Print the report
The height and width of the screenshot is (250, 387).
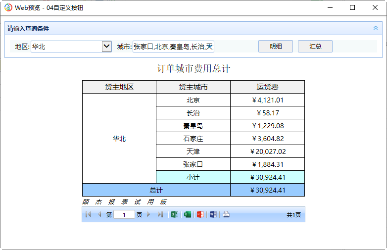[226, 215]
